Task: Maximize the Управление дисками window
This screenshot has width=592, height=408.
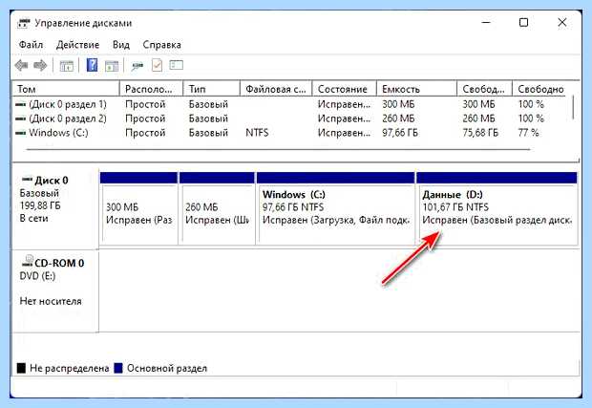Action: (x=523, y=23)
